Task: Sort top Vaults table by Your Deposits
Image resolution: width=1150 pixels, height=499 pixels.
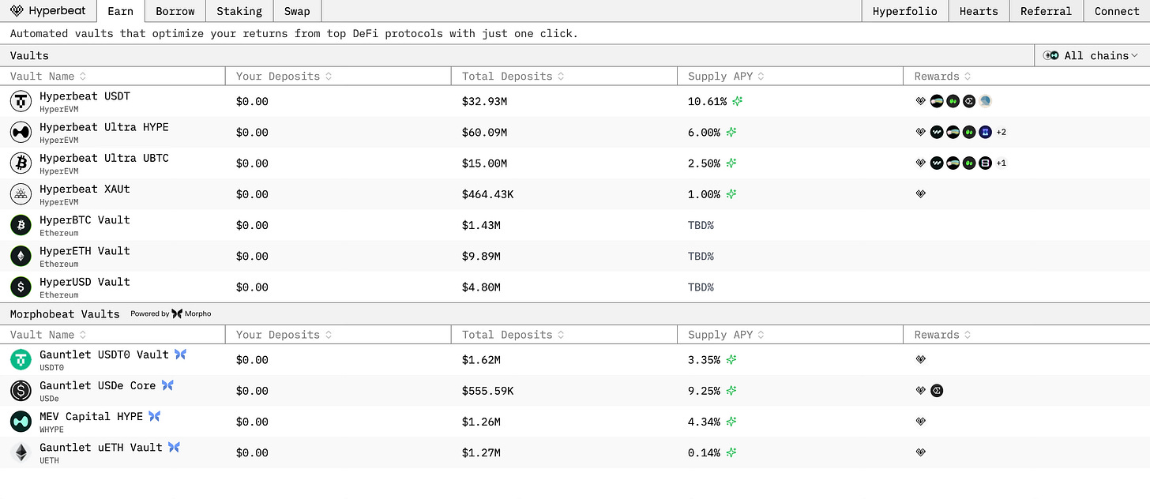Action: pos(284,76)
